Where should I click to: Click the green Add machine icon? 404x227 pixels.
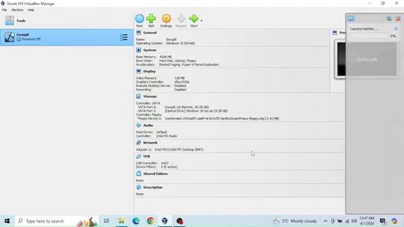coord(151,18)
